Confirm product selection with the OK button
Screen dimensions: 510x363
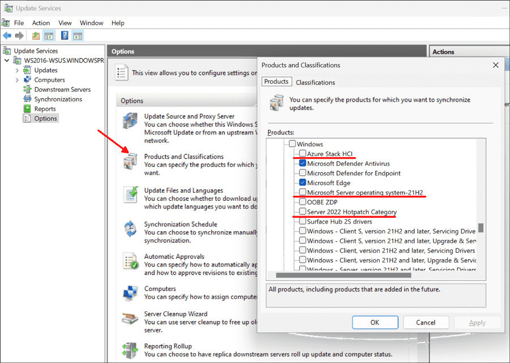[375, 322]
